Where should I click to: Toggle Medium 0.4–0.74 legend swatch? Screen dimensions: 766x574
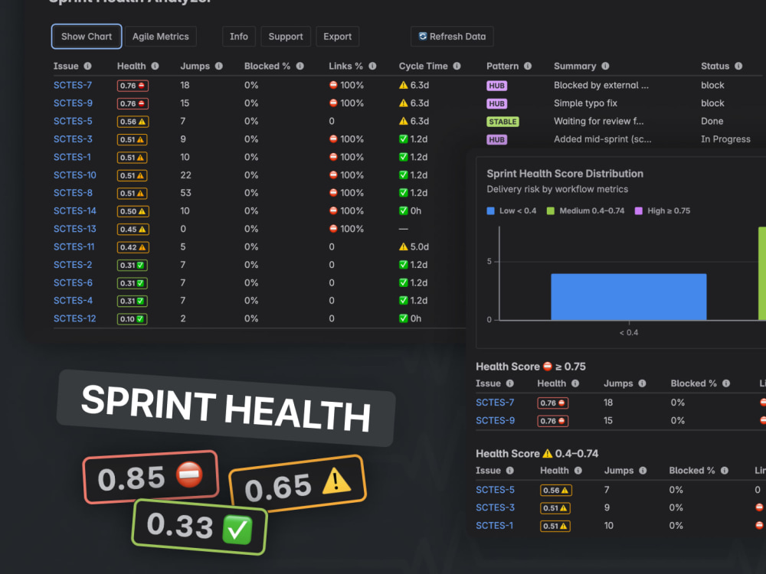point(550,211)
